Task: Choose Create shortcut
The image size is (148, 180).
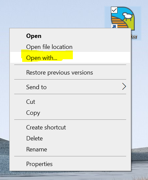Action: tap(70, 127)
